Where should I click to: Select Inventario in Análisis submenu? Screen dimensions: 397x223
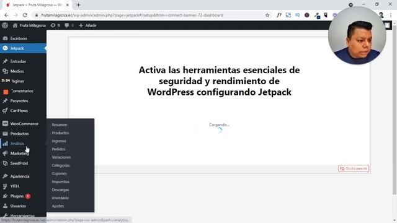point(60,198)
